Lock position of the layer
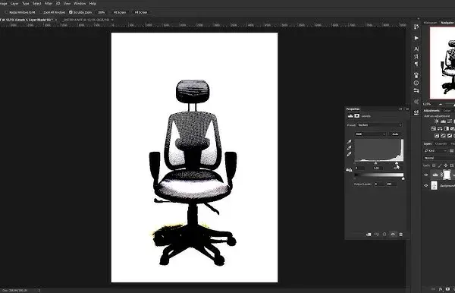The image size is (455, 293). point(446,165)
